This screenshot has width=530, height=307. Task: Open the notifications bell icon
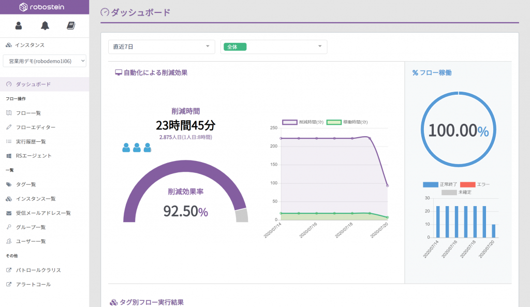[x=45, y=26]
